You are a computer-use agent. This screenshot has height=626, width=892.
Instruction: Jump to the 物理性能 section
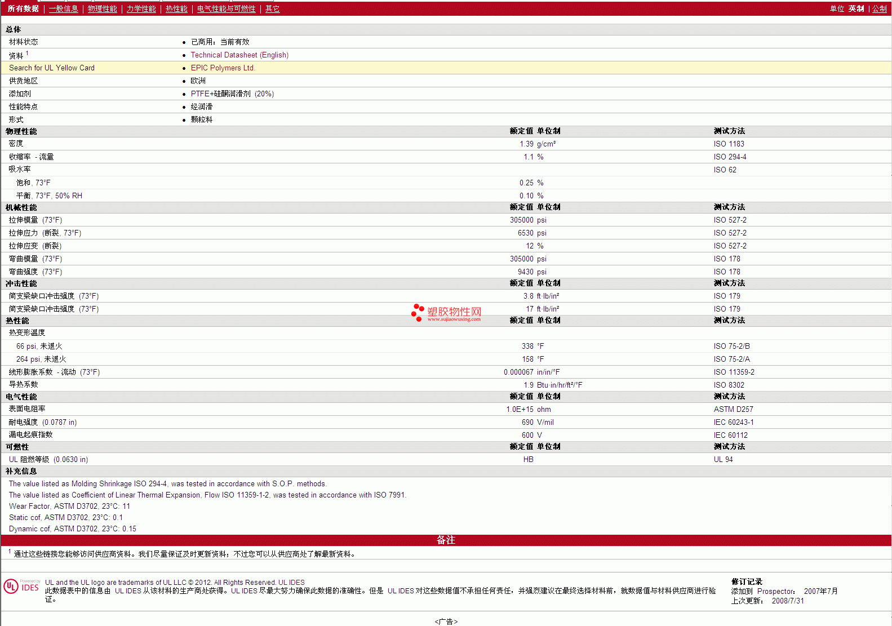(x=103, y=9)
